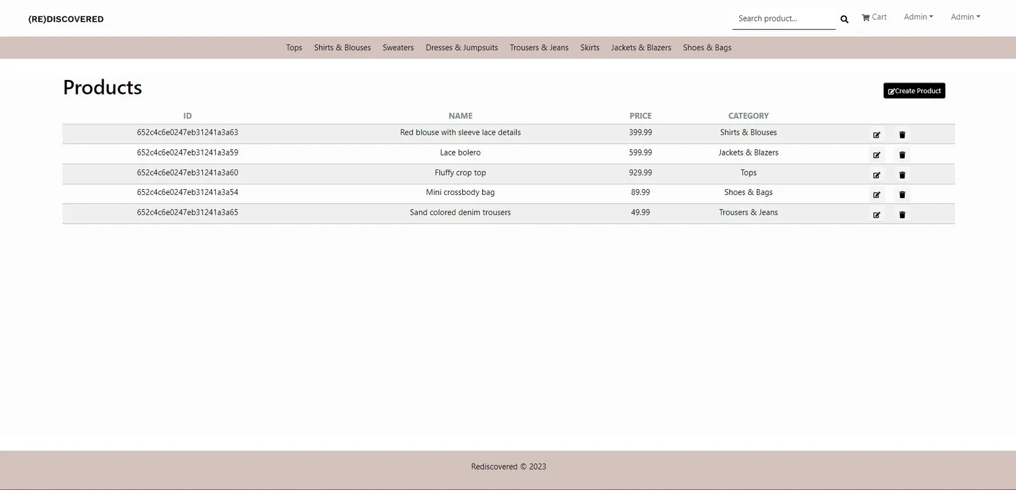Image resolution: width=1016 pixels, height=490 pixels.
Task: Edit the Lace bolero product
Action: 876,155
